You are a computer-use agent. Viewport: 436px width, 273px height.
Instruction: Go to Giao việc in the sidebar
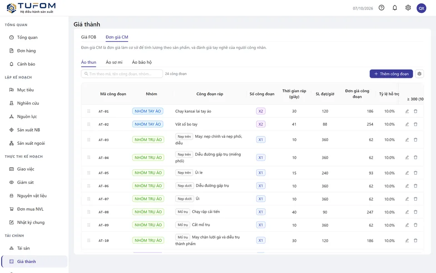(x=34, y=169)
